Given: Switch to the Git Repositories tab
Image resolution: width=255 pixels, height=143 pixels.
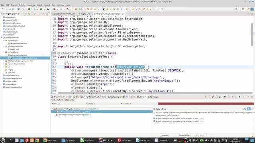Looking at the screenshot, I should (128, 97).
